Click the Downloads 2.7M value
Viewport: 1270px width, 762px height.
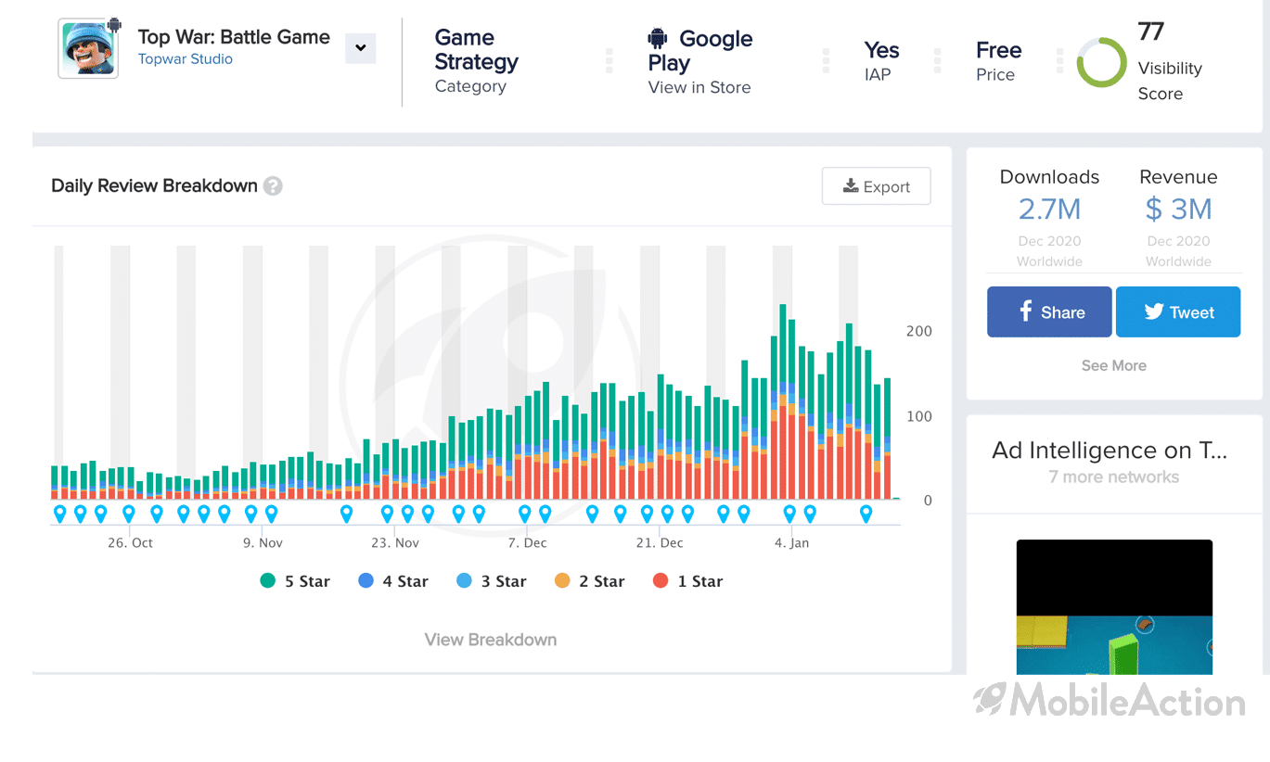[x=1049, y=210]
